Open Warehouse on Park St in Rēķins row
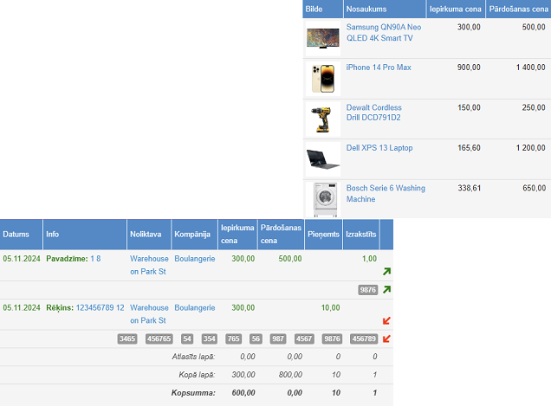This screenshot has width=551, height=406. tap(149, 314)
